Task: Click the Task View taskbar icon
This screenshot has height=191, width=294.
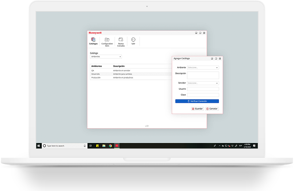Action: [91, 146]
